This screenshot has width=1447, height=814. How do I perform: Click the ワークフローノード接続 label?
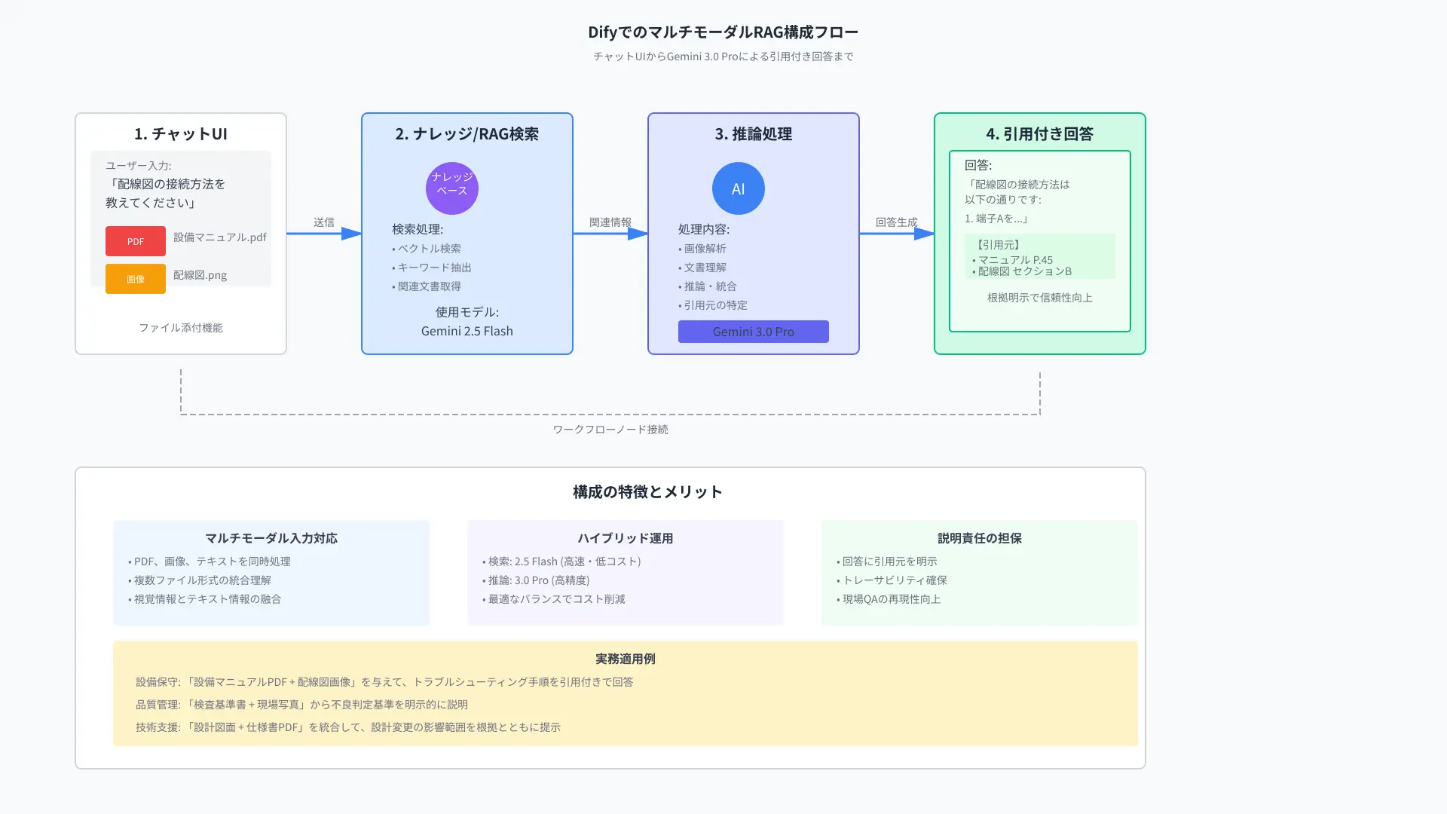[x=610, y=430]
